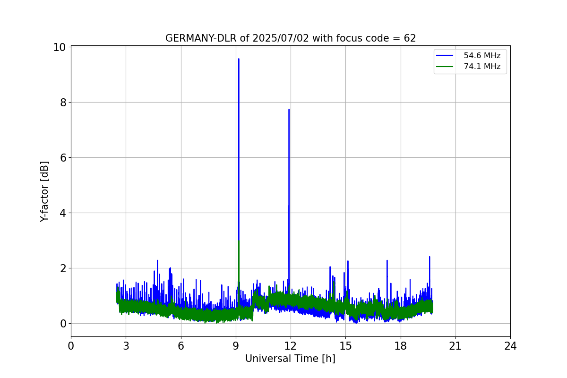Click the green spike peak near 3 dB

239,241
